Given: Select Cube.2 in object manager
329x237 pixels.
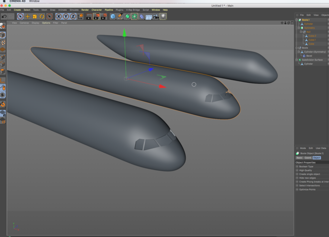Looking at the screenshot, I should click(x=312, y=36).
